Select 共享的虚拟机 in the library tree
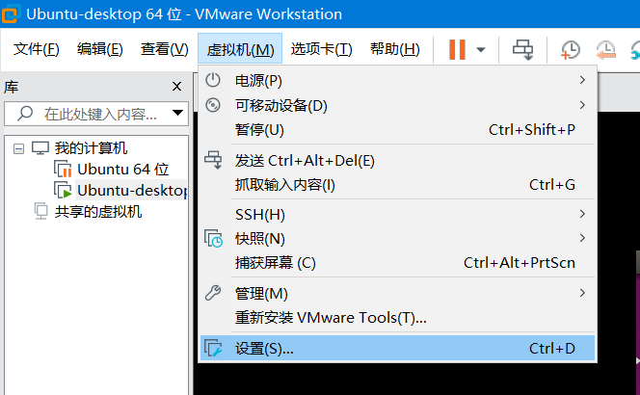Screen dimensions: 640x395 [x=98, y=212]
